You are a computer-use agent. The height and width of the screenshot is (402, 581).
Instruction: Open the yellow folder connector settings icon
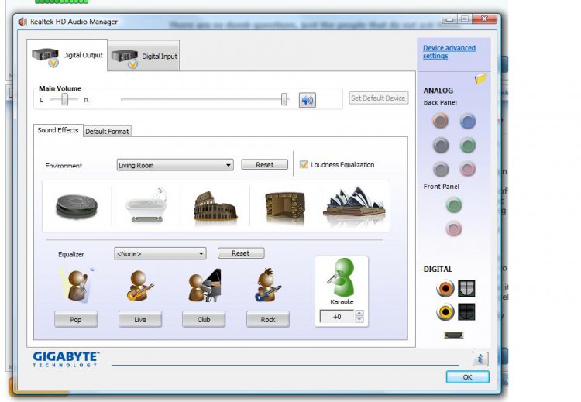point(480,78)
